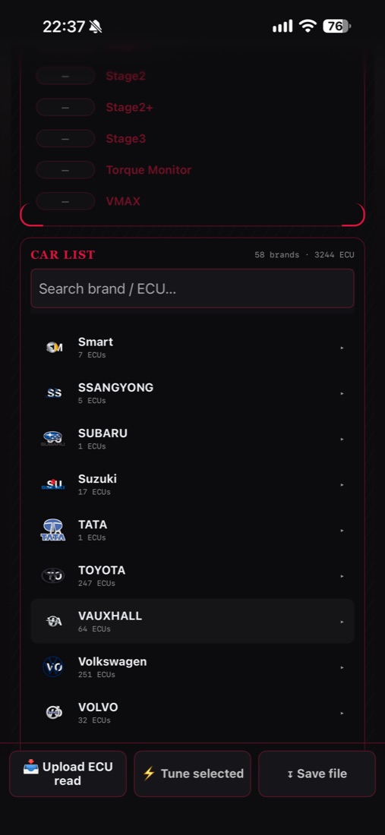The image size is (385, 835).
Task: Click the Suzuki brand logo icon
Action: pos(53,484)
